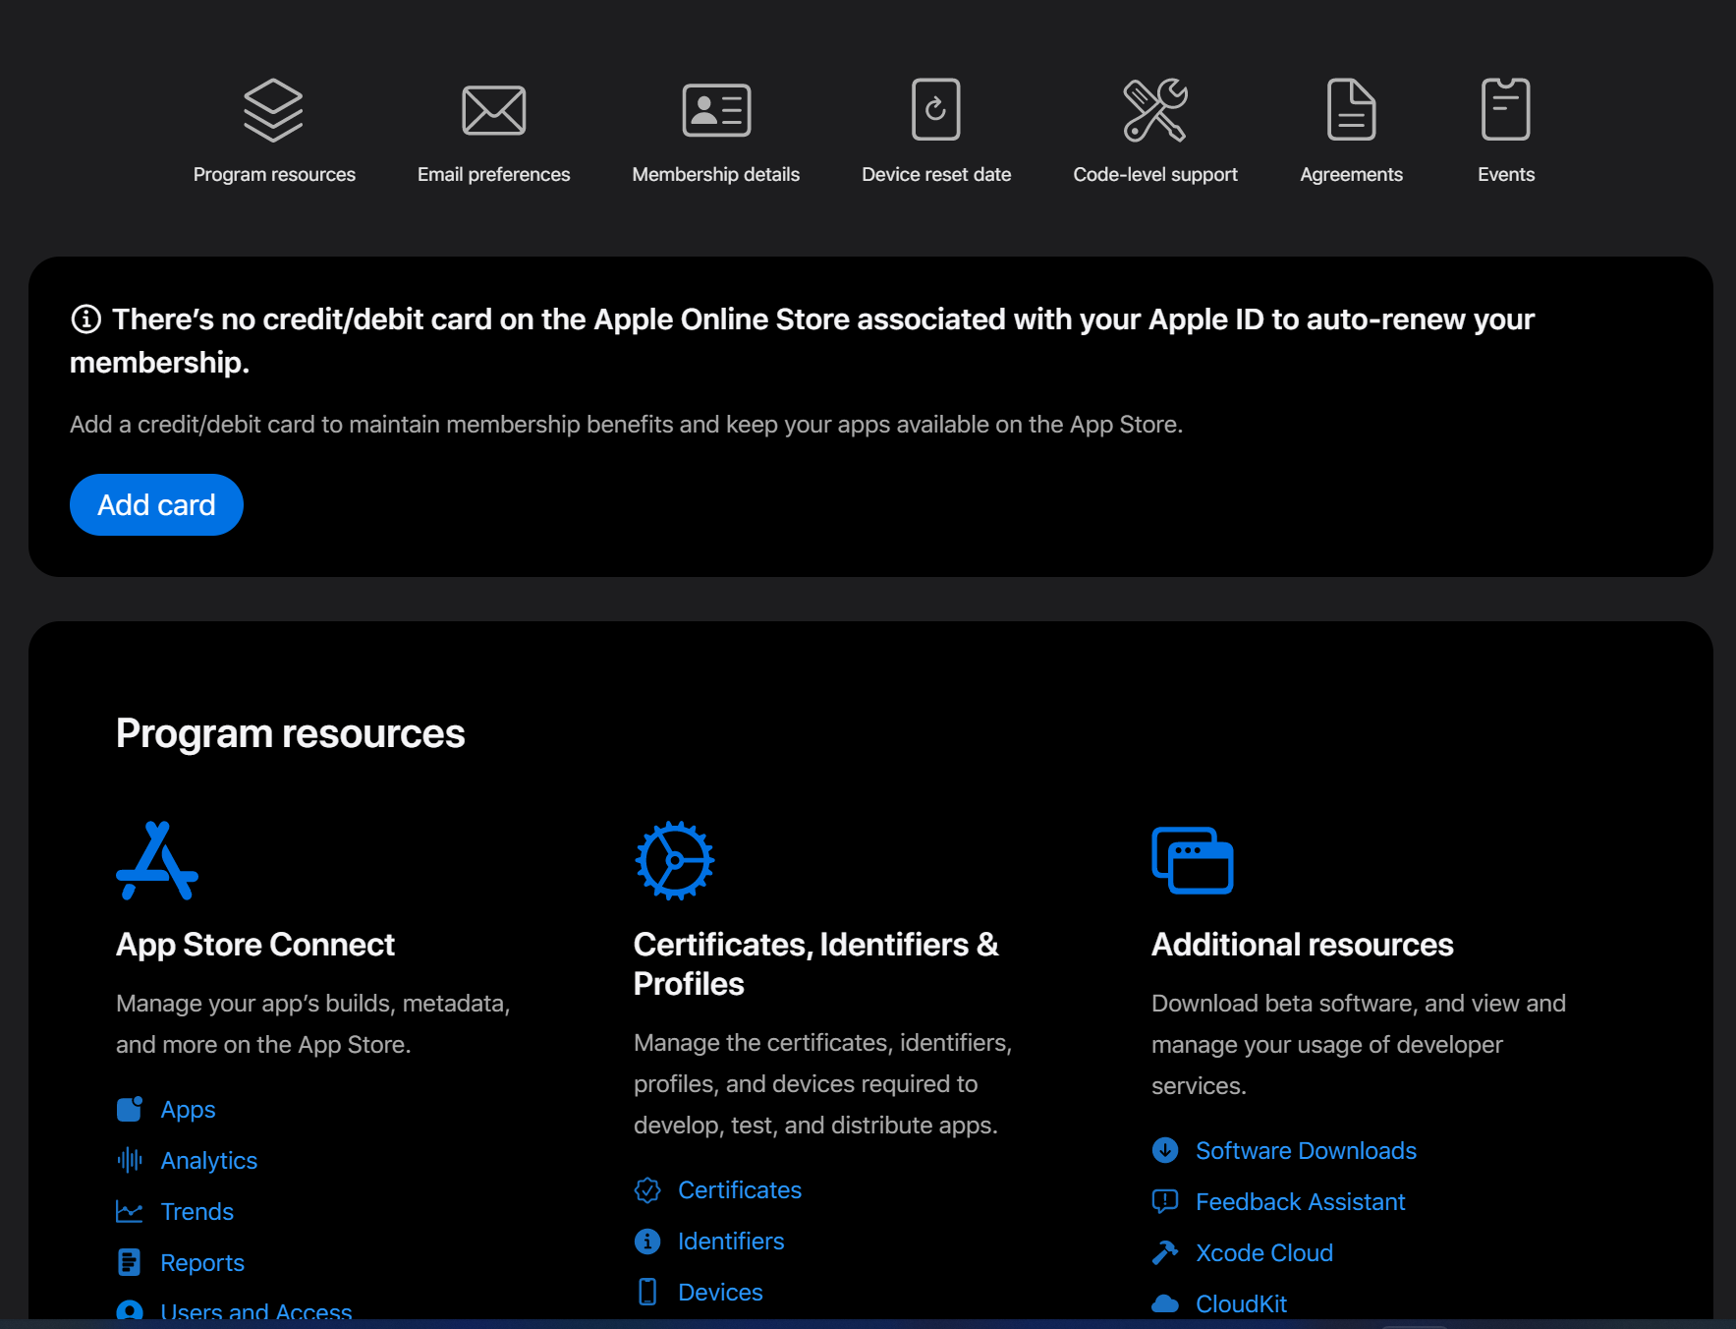
Task: Open the Apps link
Action: (x=188, y=1109)
